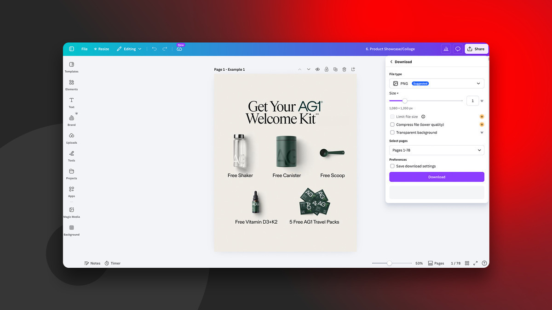Lock the page with the padlock icon

click(326, 69)
